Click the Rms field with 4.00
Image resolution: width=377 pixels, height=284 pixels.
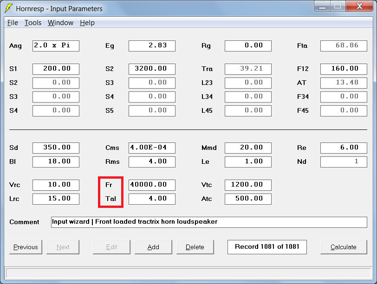[152, 161]
